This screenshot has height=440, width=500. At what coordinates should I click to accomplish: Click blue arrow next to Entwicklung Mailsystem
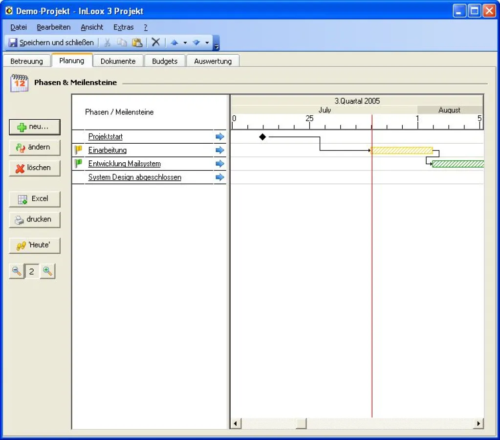(220, 164)
